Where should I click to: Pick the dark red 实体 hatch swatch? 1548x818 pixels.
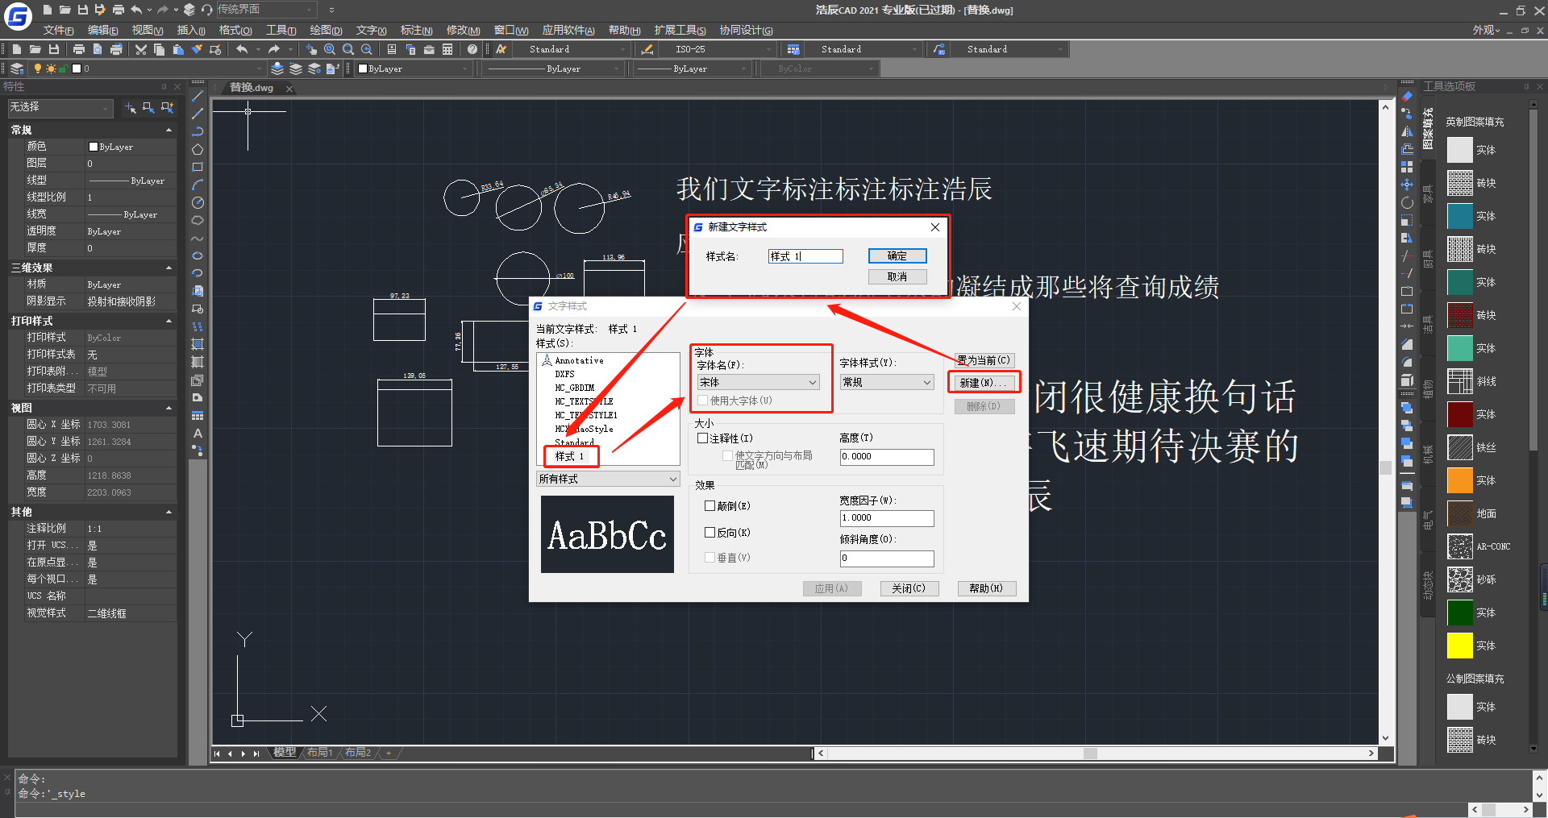click(x=1459, y=414)
